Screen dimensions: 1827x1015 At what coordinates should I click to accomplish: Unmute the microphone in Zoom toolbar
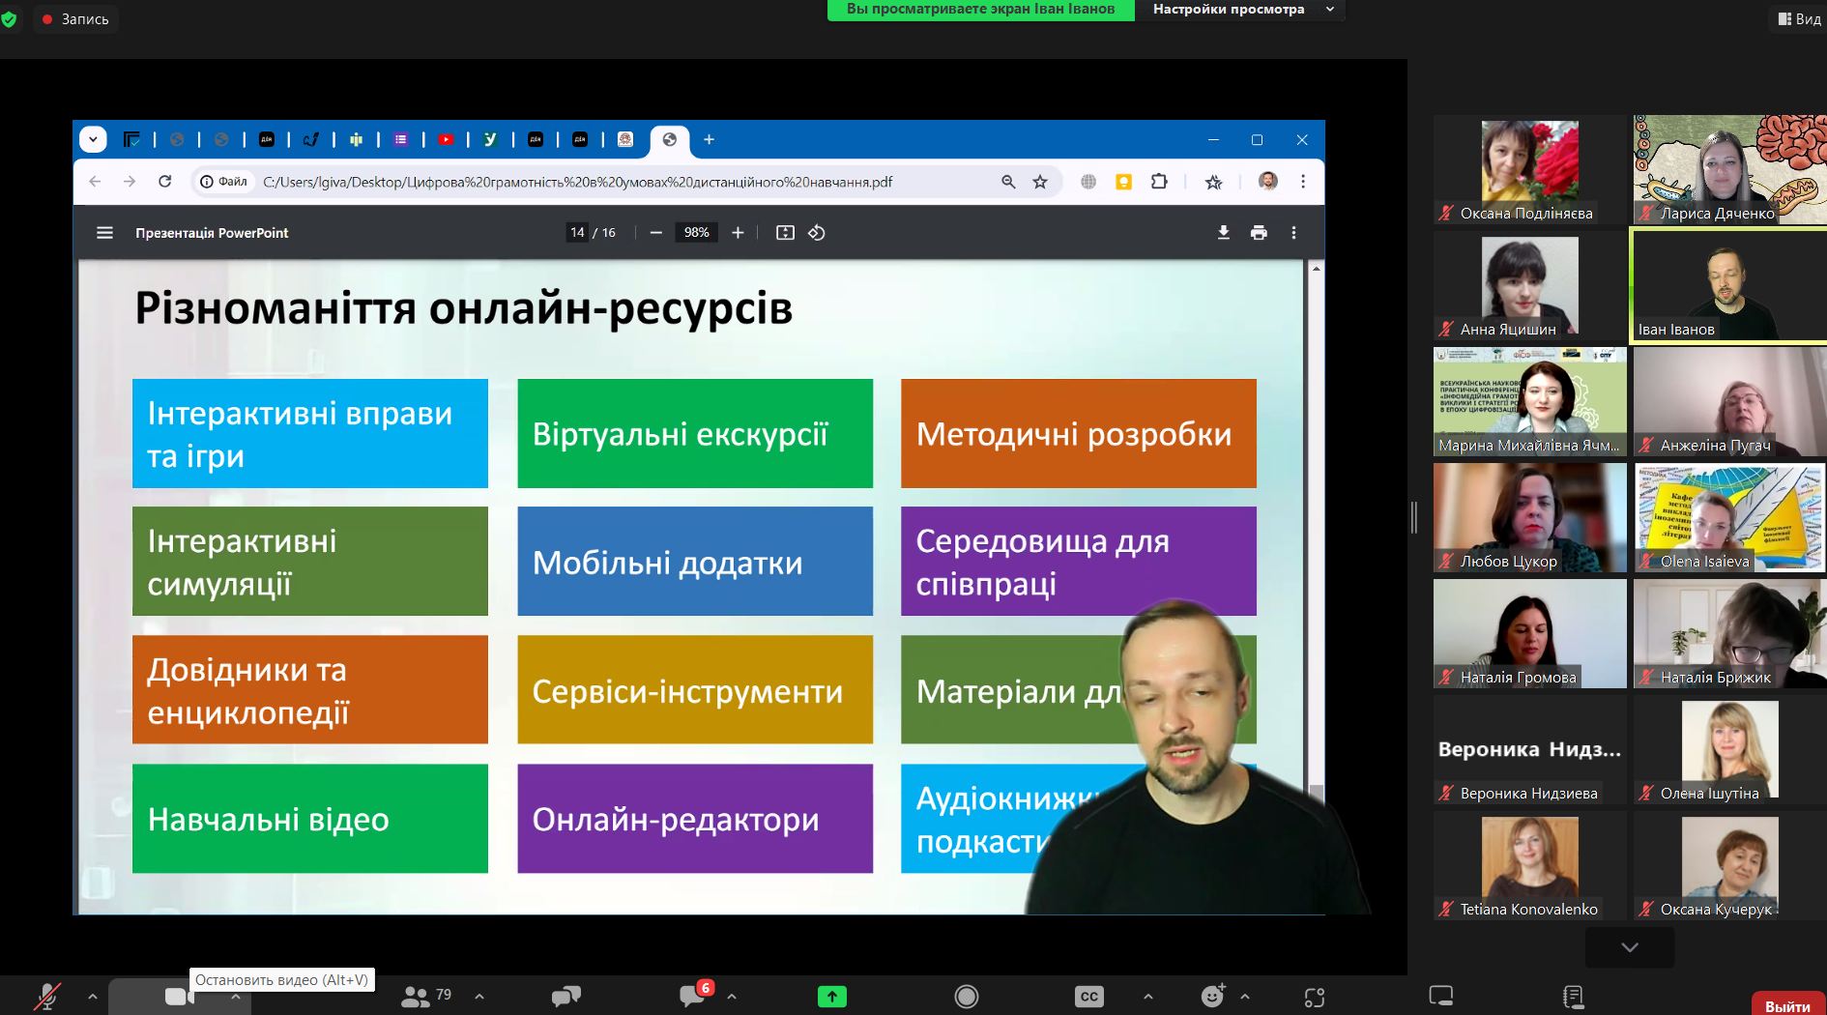[x=45, y=996]
